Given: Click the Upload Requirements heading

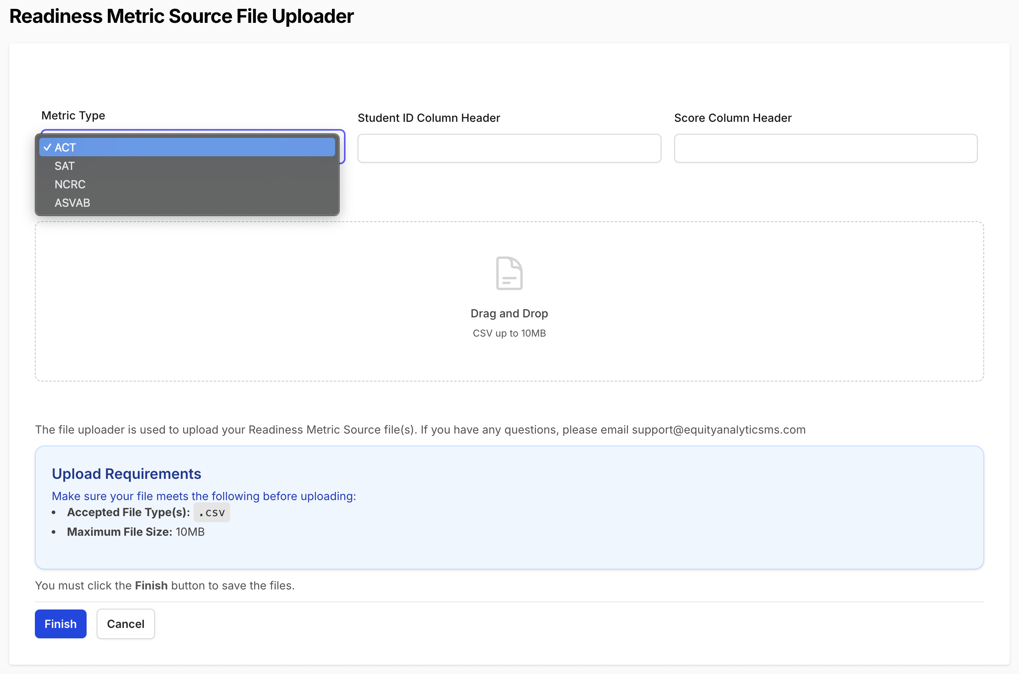Looking at the screenshot, I should pos(126,474).
